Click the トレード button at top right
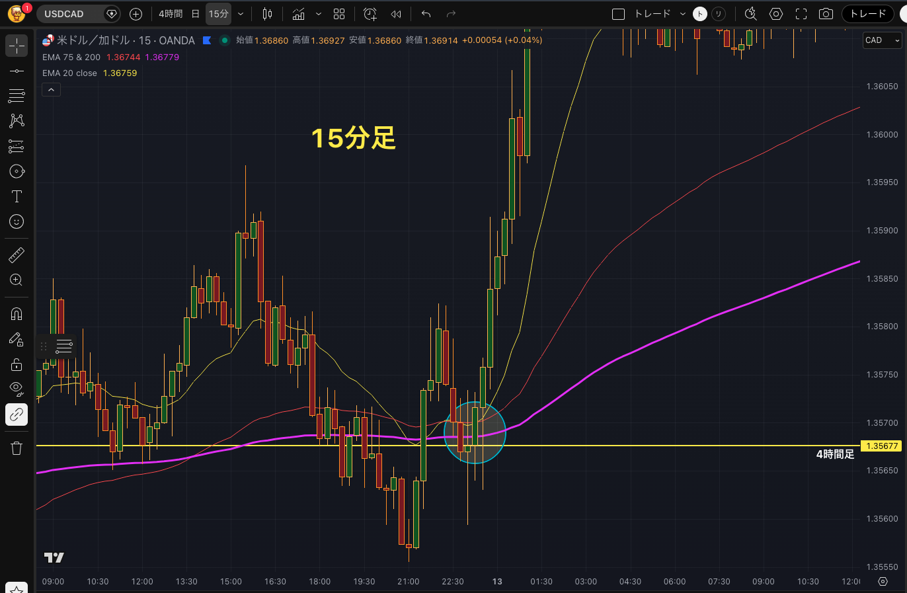907x593 pixels. pos(867,14)
